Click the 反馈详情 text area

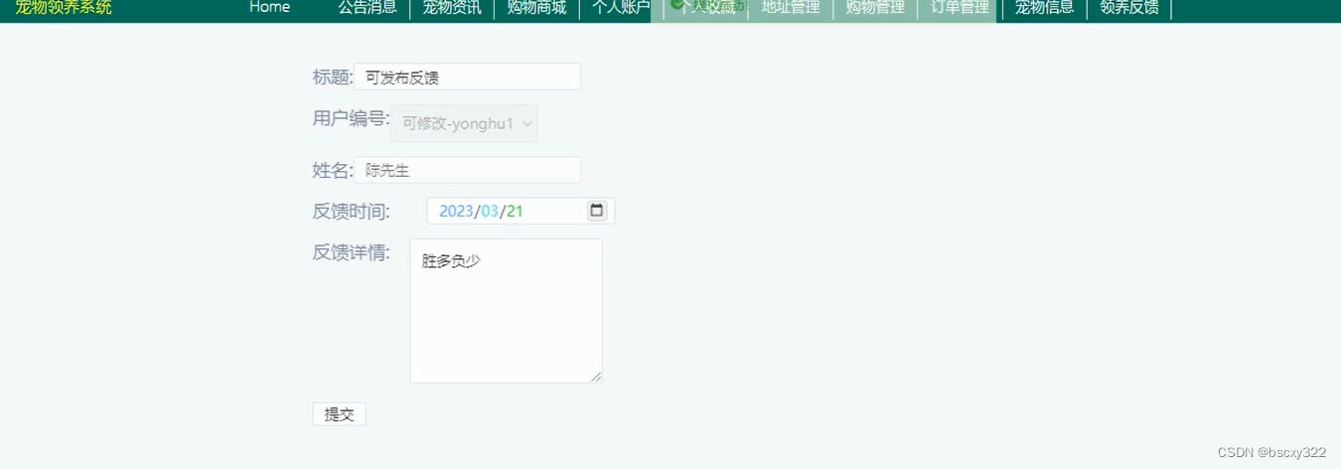pyautogui.click(x=506, y=311)
